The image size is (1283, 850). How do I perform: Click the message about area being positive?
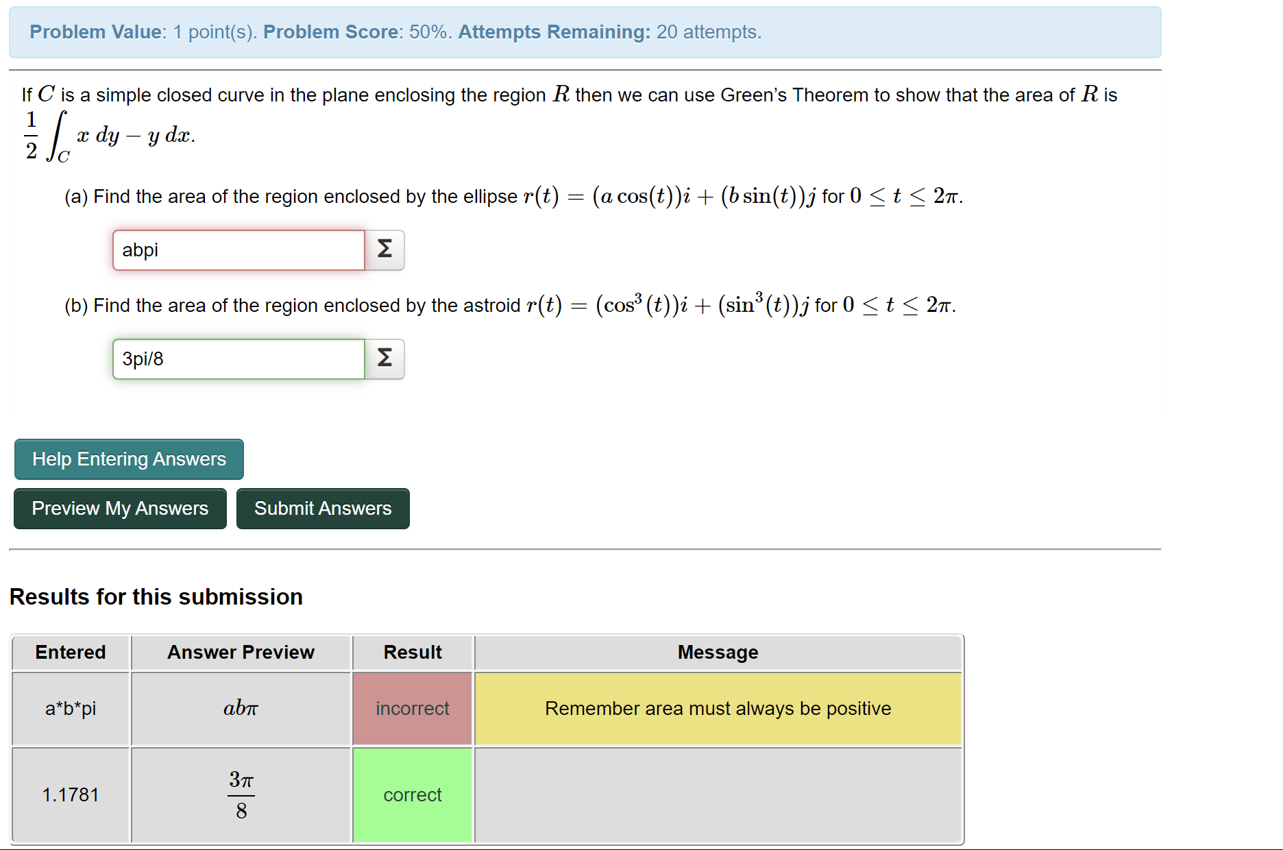pyautogui.click(x=717, y=708)
